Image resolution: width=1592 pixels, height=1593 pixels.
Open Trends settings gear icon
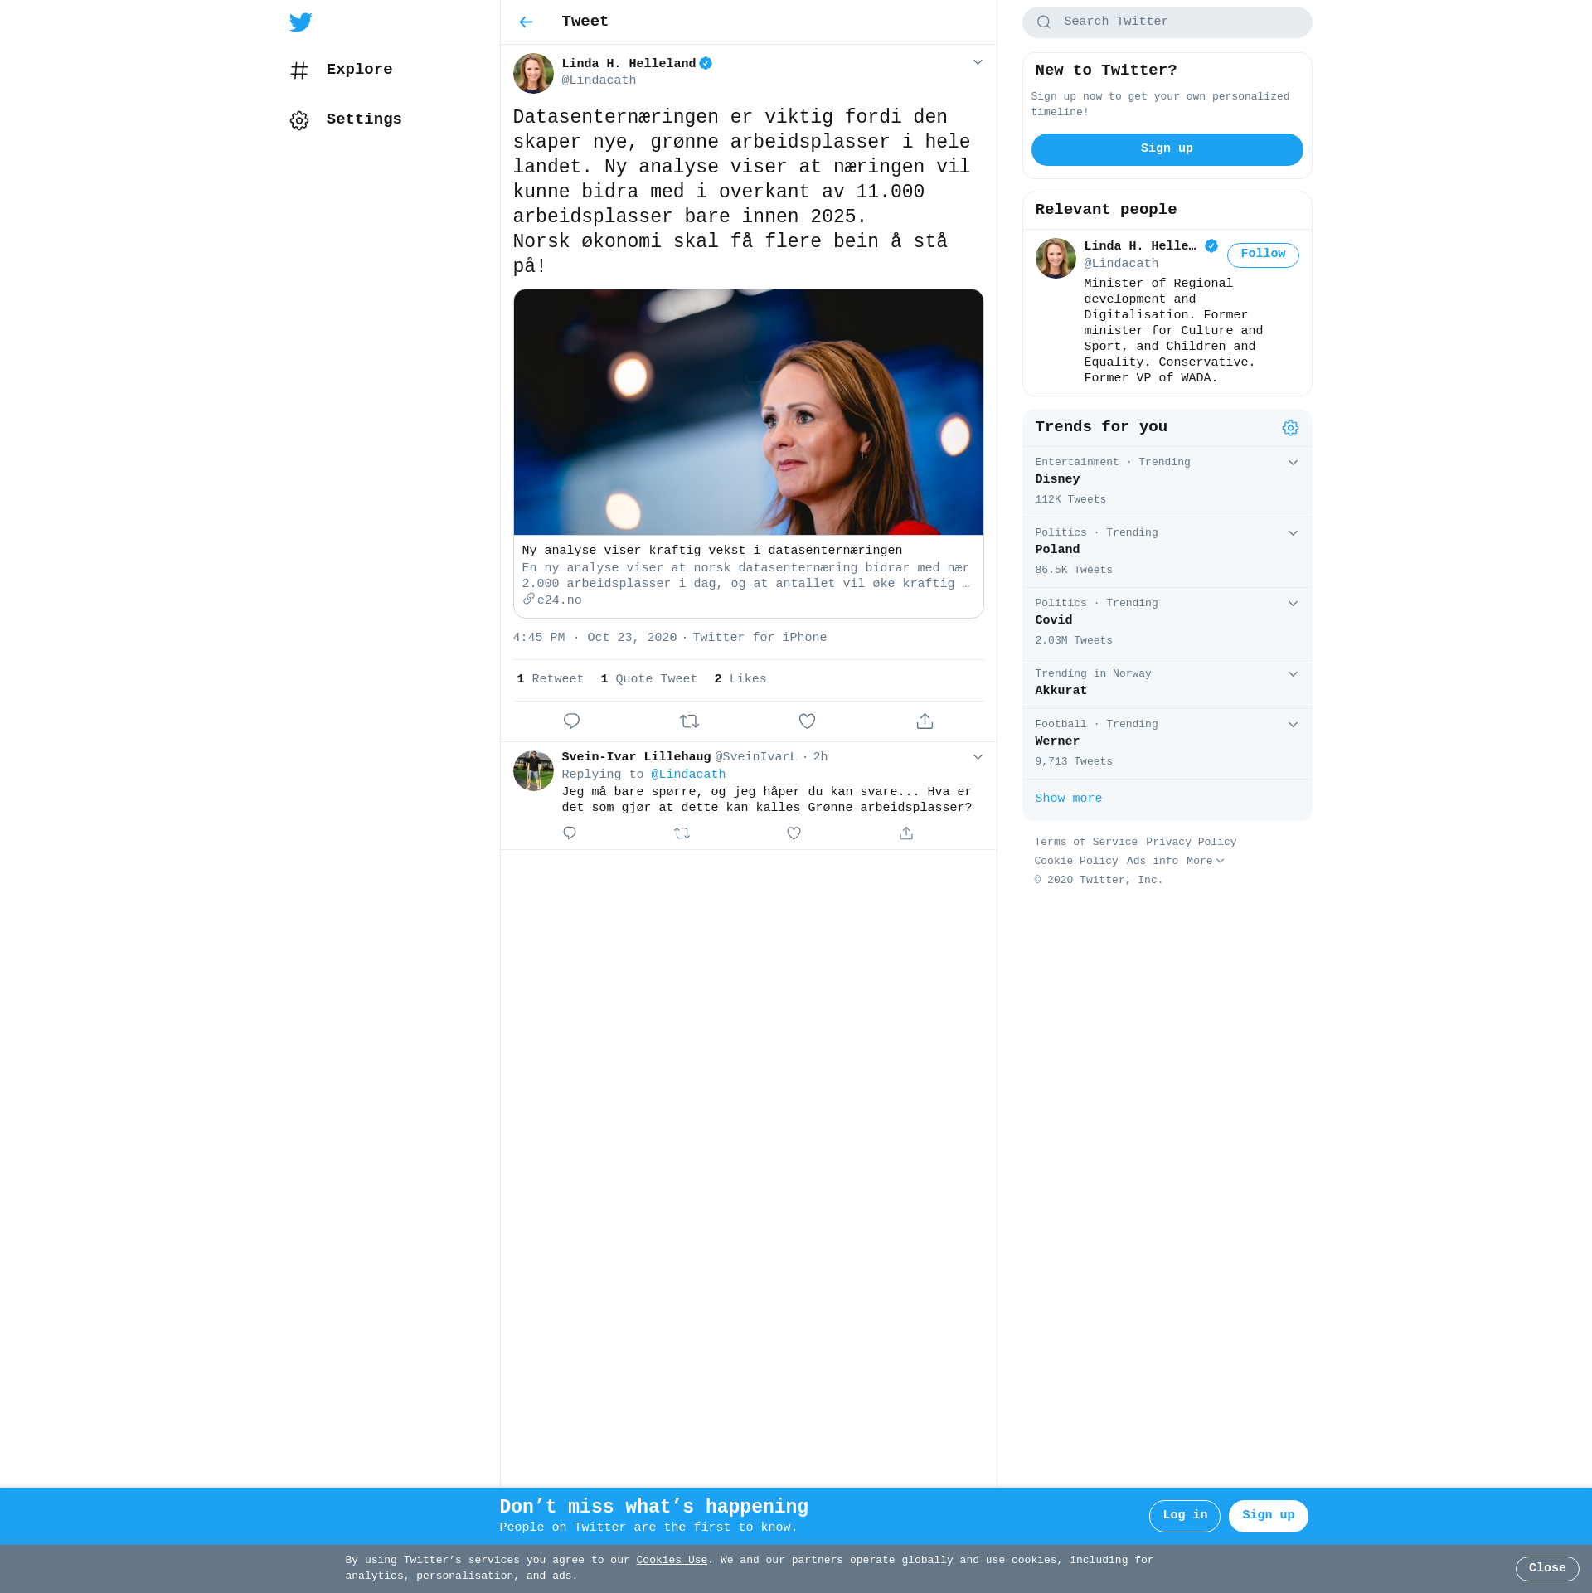pyautogui.click(x=1290, y=428)
